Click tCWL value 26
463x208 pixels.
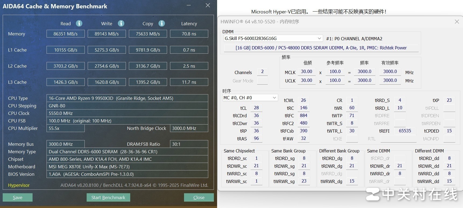(x=303, y=100)
